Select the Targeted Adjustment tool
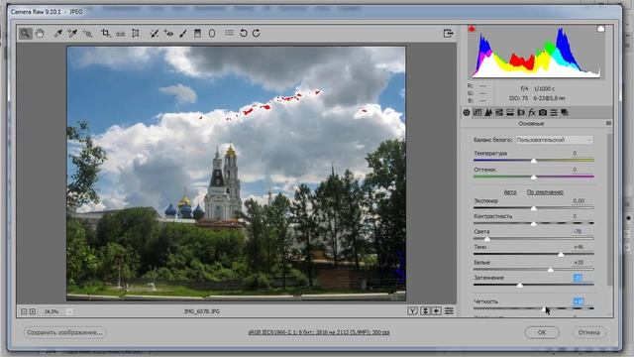Image resolution: width=634 pixels, height=357 pixels. [x=88, y=33]
